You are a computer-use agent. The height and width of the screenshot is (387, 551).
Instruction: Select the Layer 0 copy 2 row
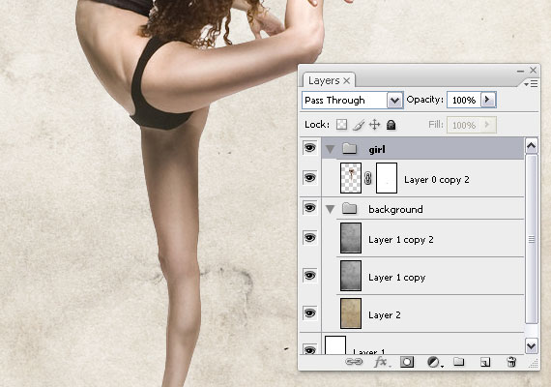[422, 178]
